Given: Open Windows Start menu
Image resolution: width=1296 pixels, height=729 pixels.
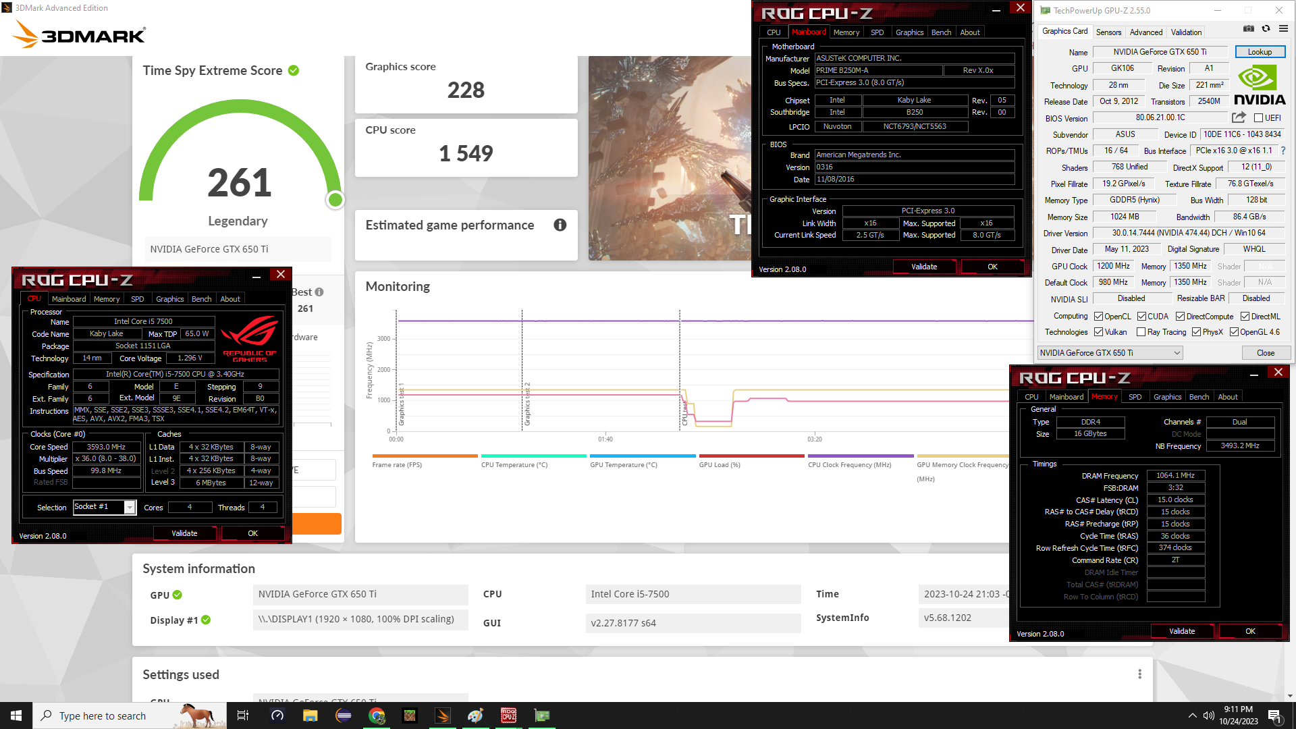Looking at the screenshot, I should point(16,715).
